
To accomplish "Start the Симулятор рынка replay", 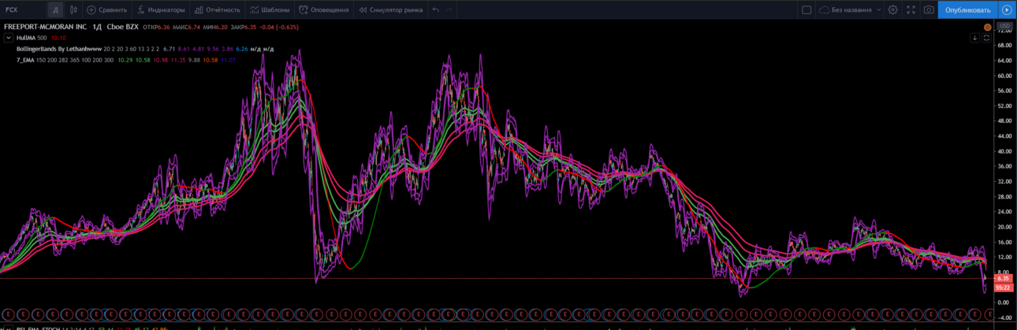I will [x=391, y=10].
